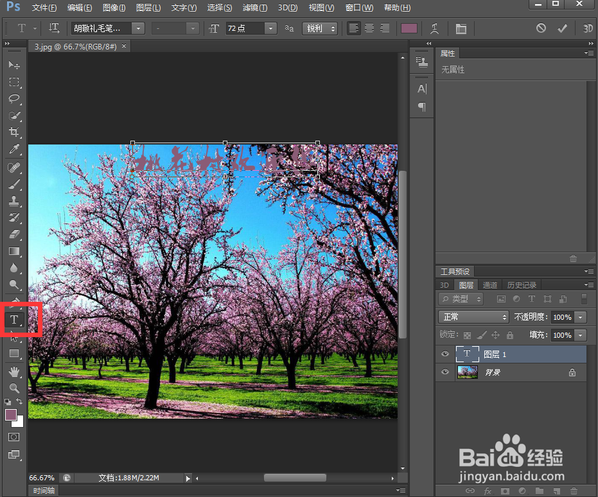Select the Horizontal Type tool
This screenshot has width=598, height=497.
click(x=14, y=319)
